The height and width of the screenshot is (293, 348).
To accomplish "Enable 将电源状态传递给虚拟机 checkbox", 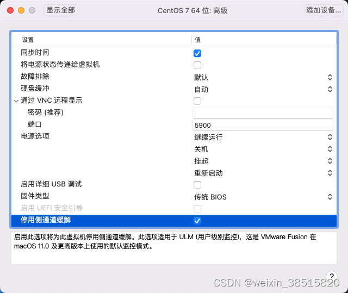I will [x=197, y=65].
